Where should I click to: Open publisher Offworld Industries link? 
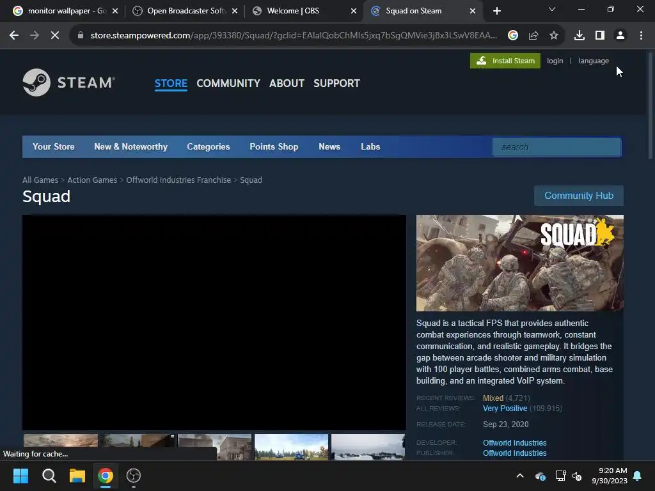point(515,453)
